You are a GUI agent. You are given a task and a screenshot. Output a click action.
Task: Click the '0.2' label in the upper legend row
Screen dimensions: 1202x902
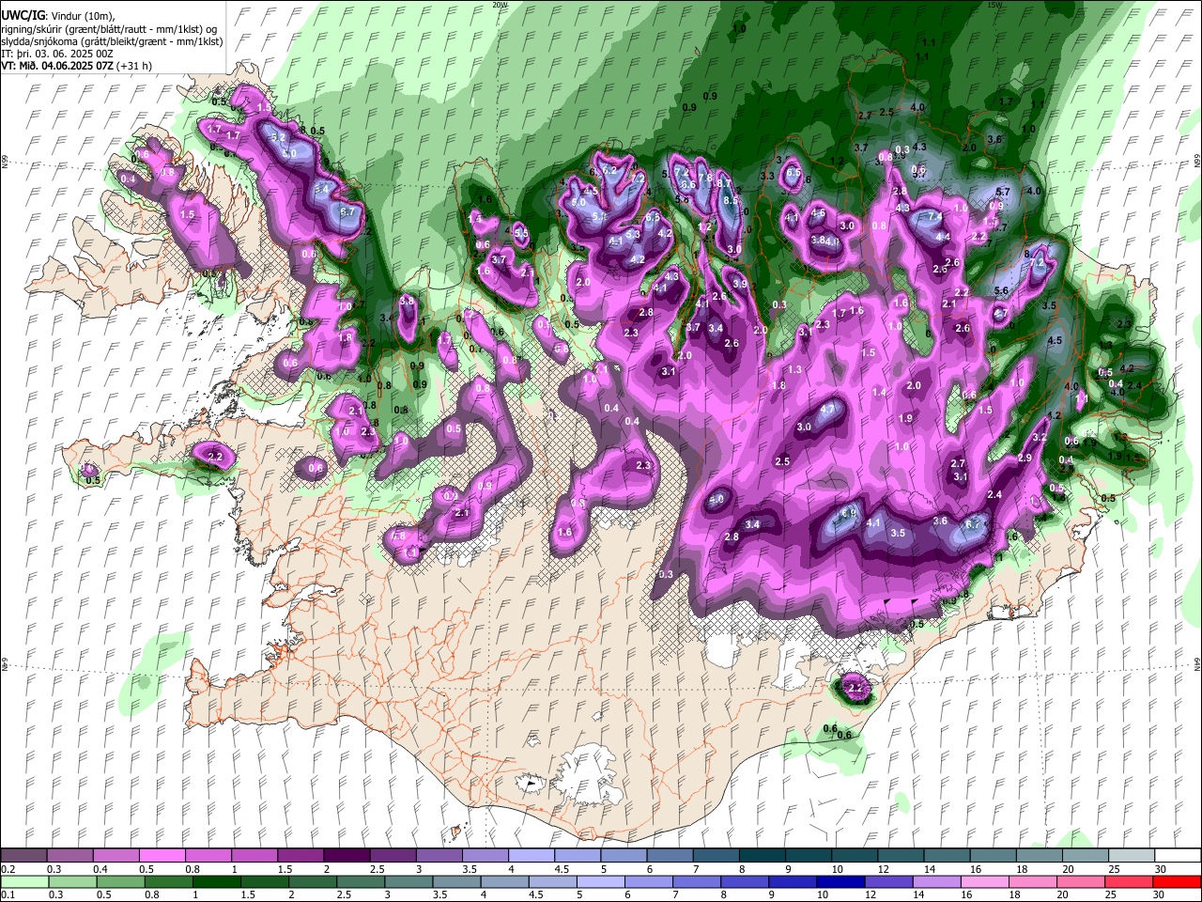point(8,869)
